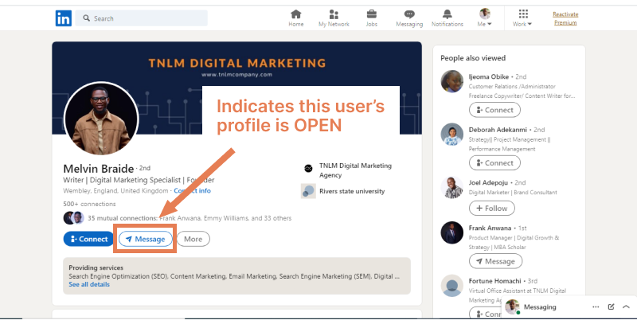Focus the Search input field

click(142, 18)
